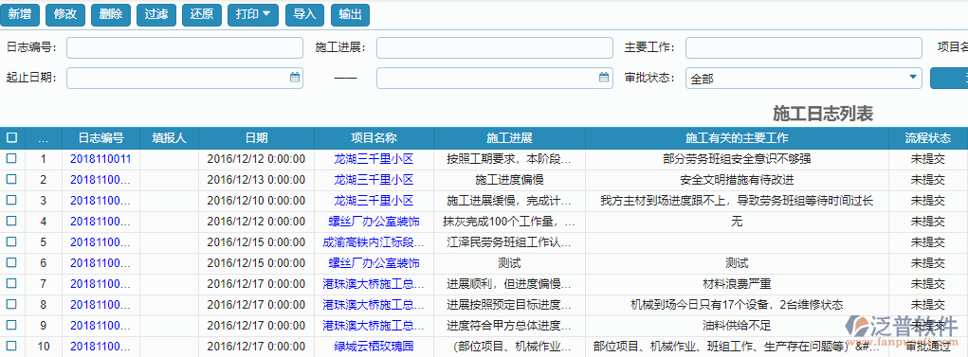Image resolution: width=968 pixels, height=357 pixels.
Task: Sort by 施工进展 column header
Action: pos(509,138)
